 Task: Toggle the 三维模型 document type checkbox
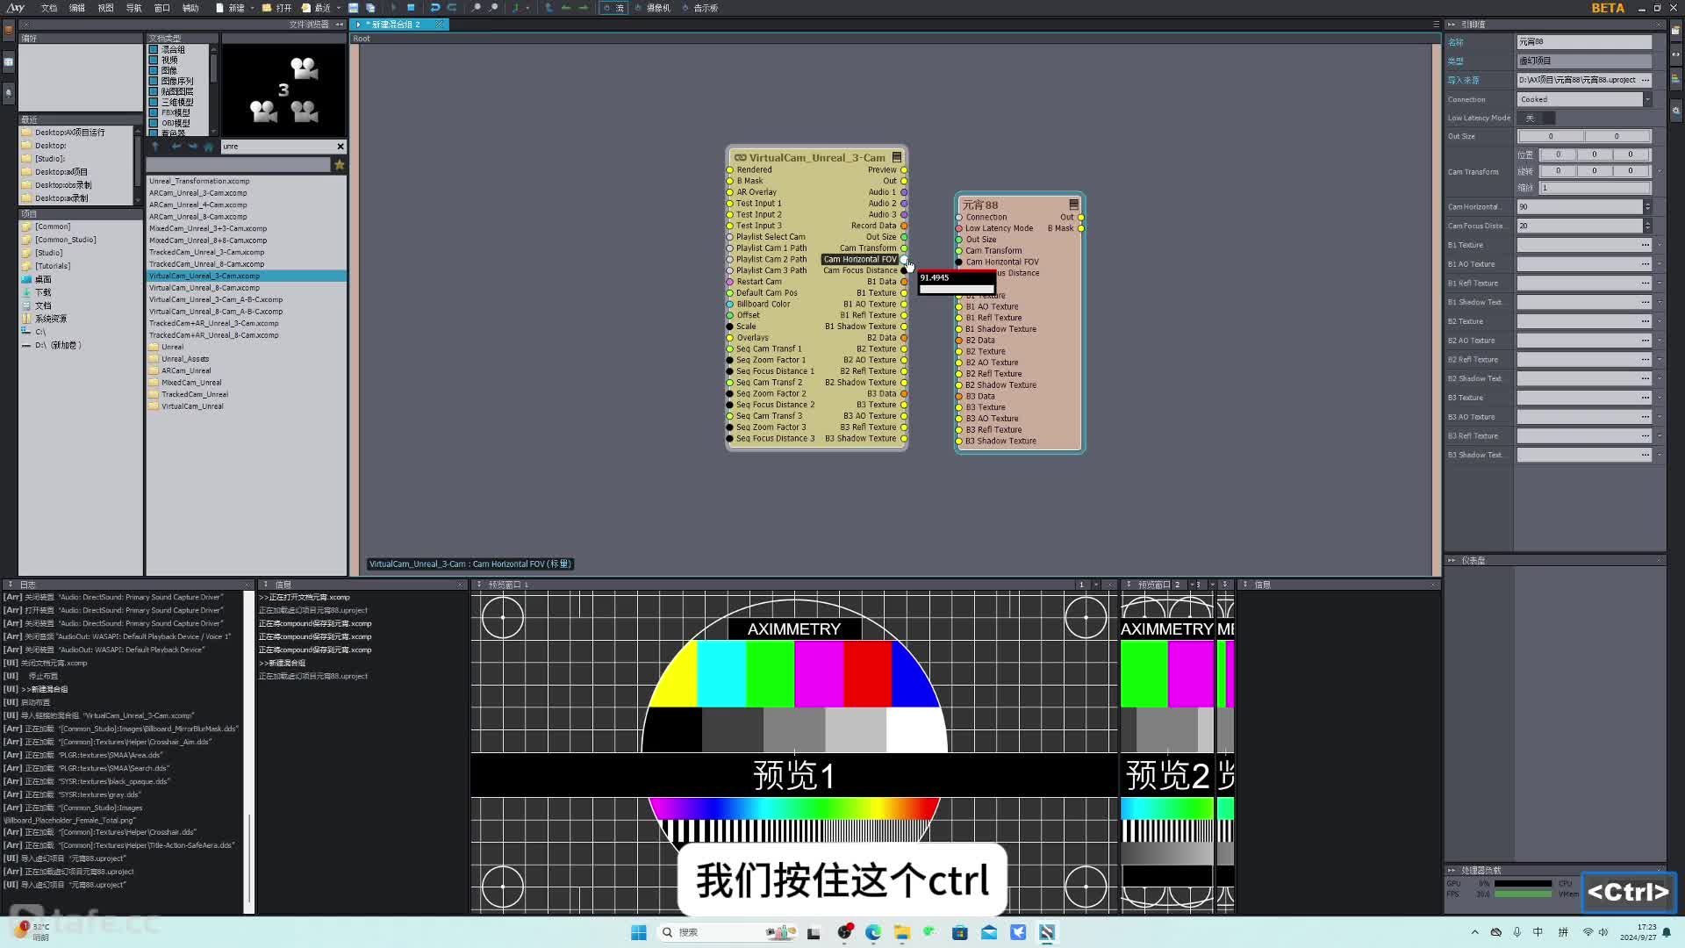pos(154,103)
